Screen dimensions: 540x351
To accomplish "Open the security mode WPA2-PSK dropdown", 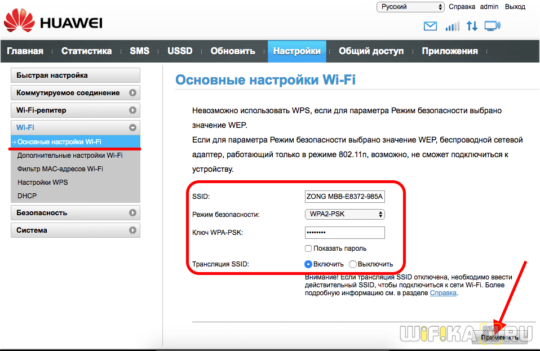I will pos(344,214).
